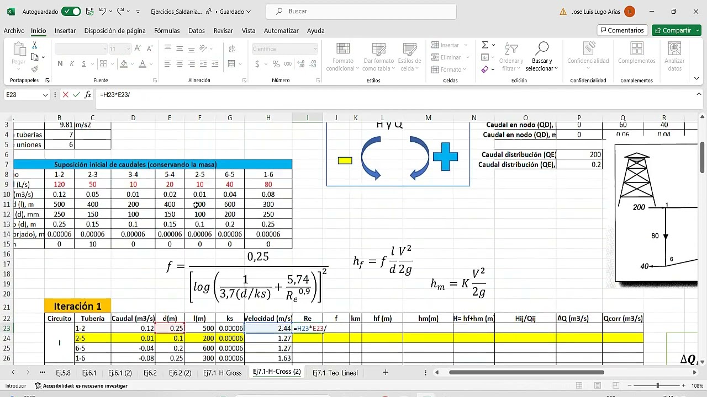707x397 pixels.
Task: Click the merge and center icon
Action: click(x=231, y=64)
